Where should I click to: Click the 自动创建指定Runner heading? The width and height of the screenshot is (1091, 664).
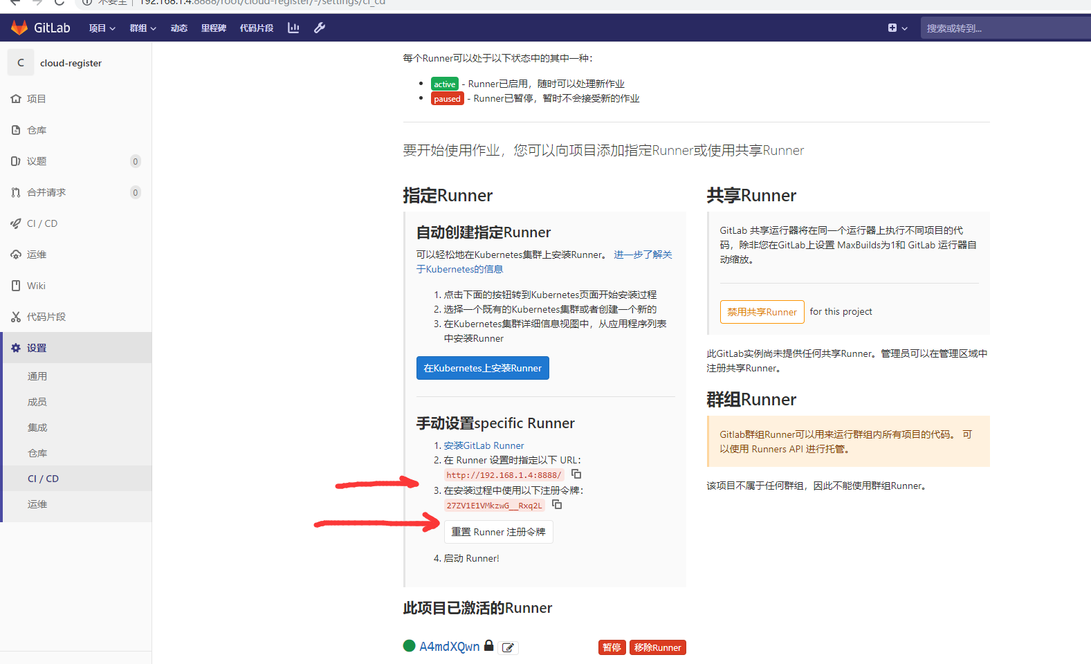(484, 232)
